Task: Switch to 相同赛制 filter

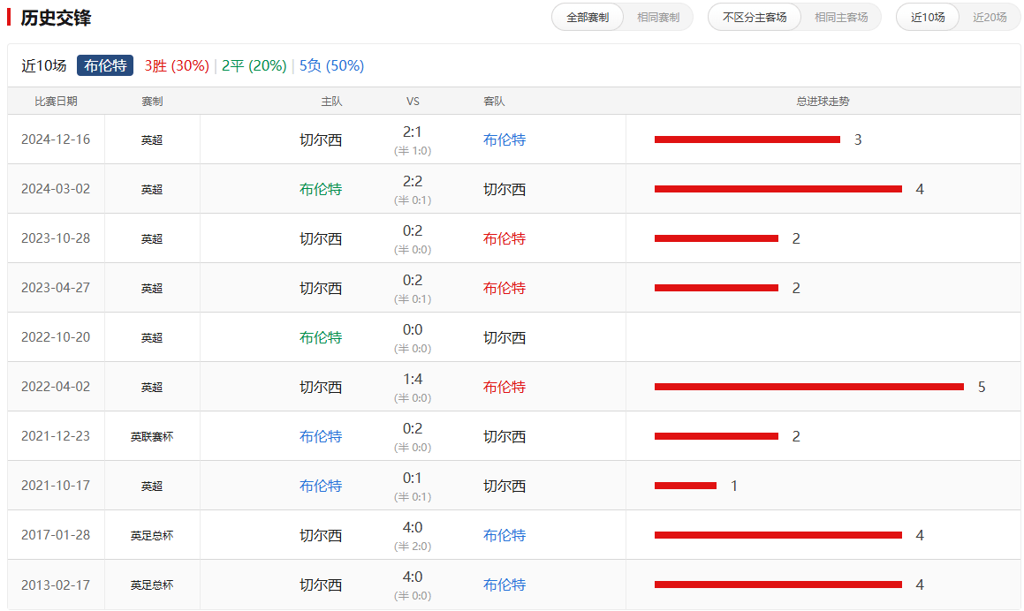Action: tap(658, 18)
